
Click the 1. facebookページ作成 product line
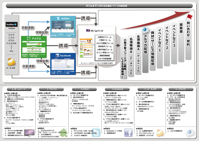pos(113,131)
